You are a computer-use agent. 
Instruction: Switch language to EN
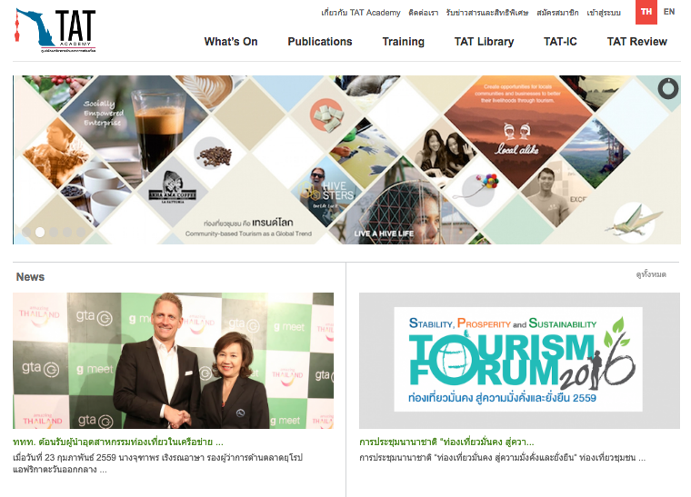coord(669,12)
